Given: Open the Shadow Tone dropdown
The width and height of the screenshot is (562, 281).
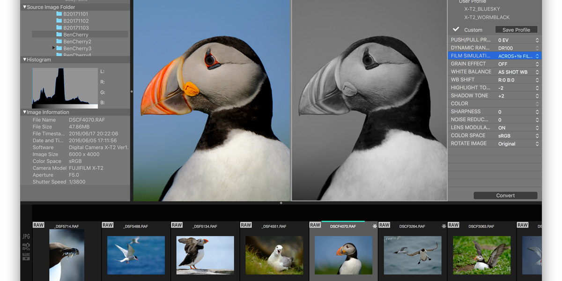Looking at the screenshot, I should [518, 96].
